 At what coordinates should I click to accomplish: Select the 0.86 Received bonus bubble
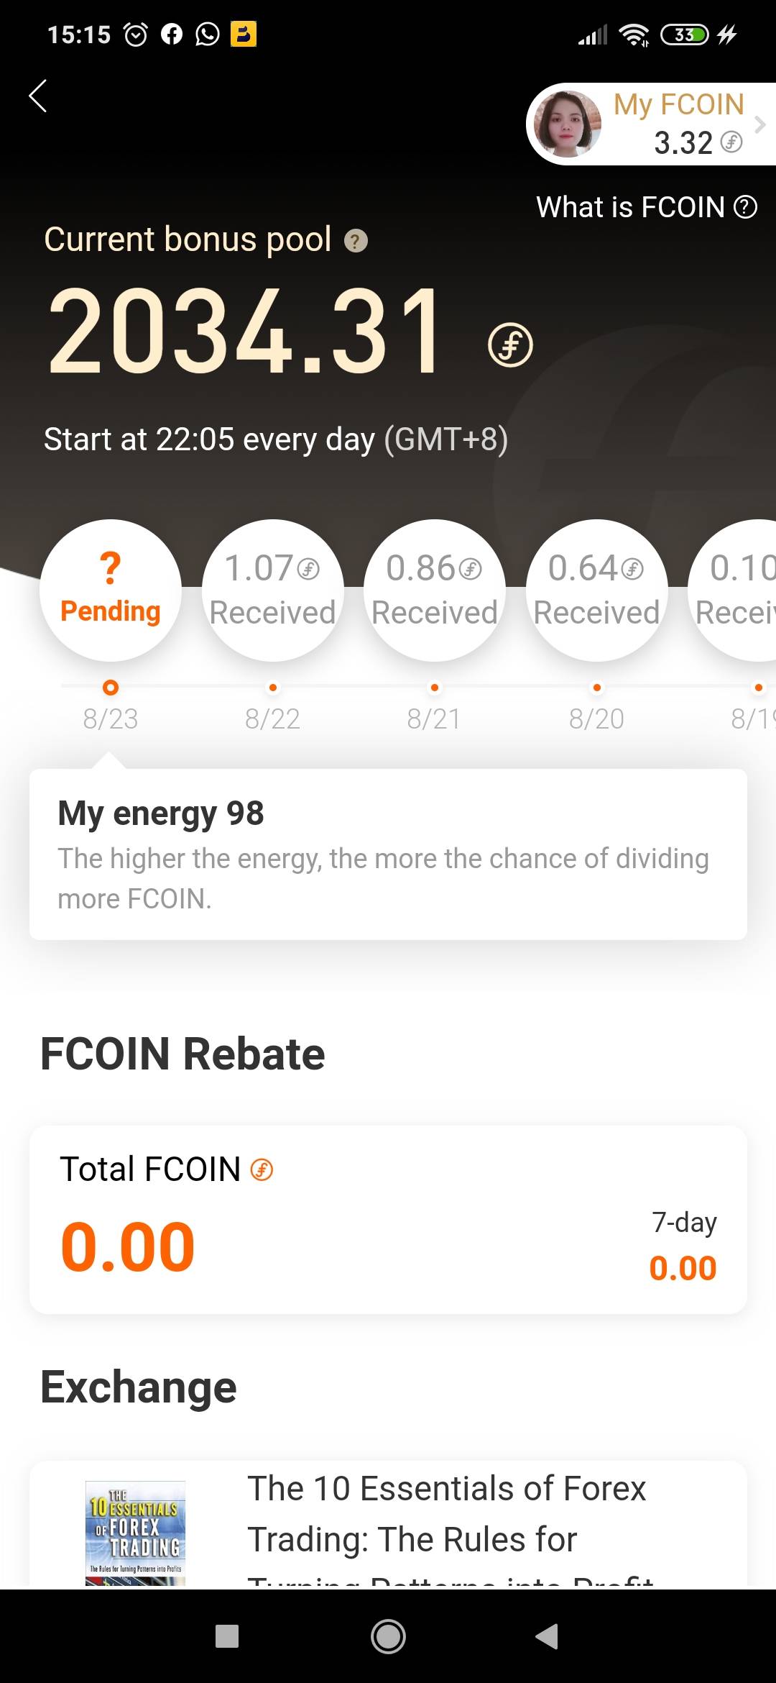tap(435, 590)
